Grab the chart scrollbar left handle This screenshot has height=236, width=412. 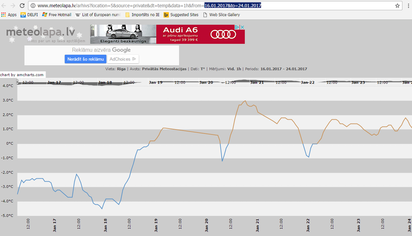point(17,82)
